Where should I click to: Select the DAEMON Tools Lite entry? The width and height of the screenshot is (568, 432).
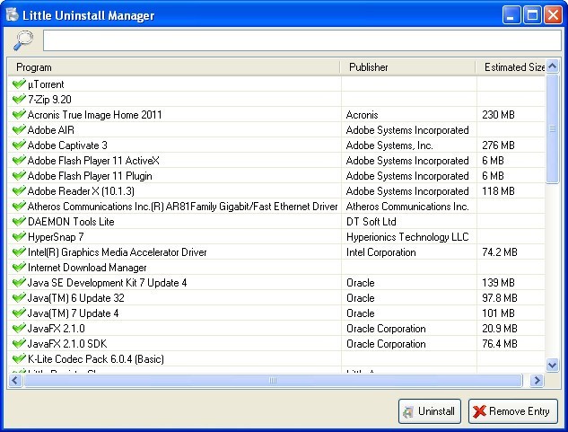(71, 222)
